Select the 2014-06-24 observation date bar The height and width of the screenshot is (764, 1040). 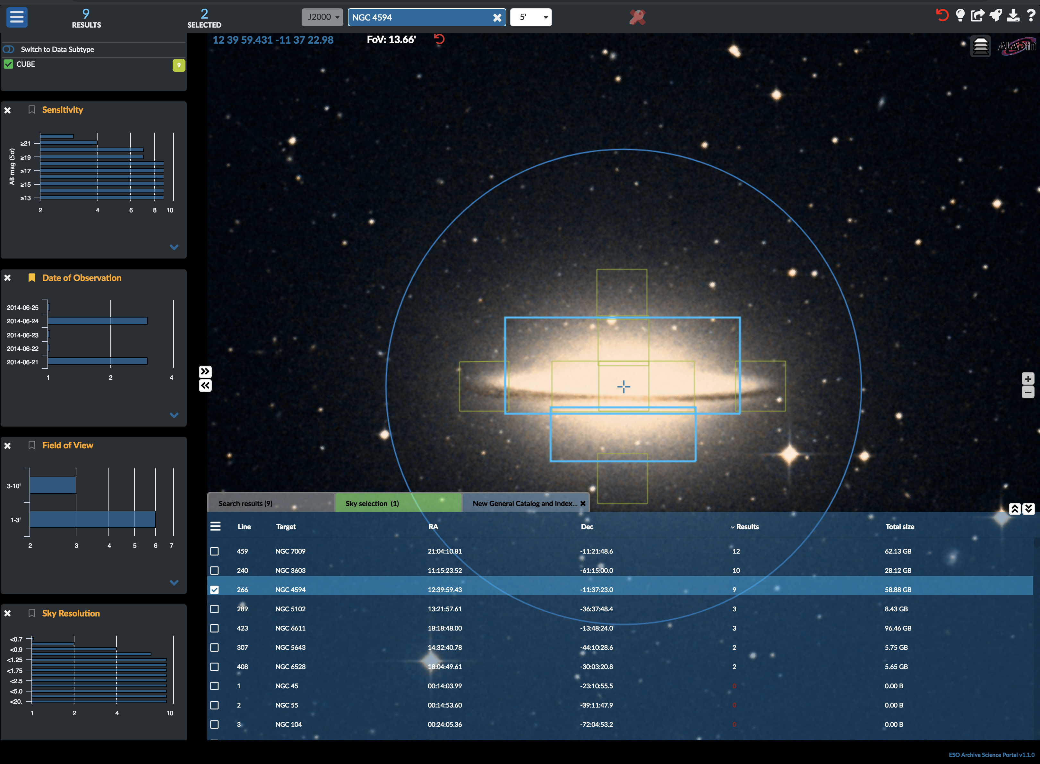(x=97, y=320)
